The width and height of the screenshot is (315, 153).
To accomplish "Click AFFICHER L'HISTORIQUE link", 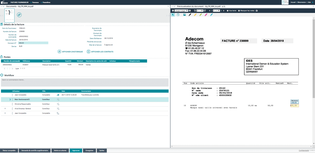I will tap(73, 52).
